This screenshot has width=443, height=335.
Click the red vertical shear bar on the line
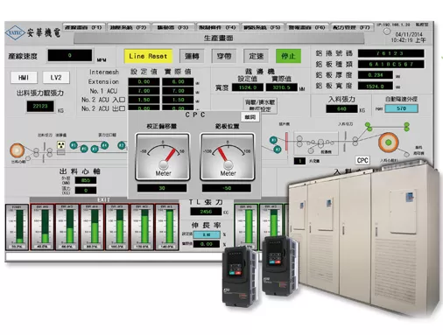[286, 142]
